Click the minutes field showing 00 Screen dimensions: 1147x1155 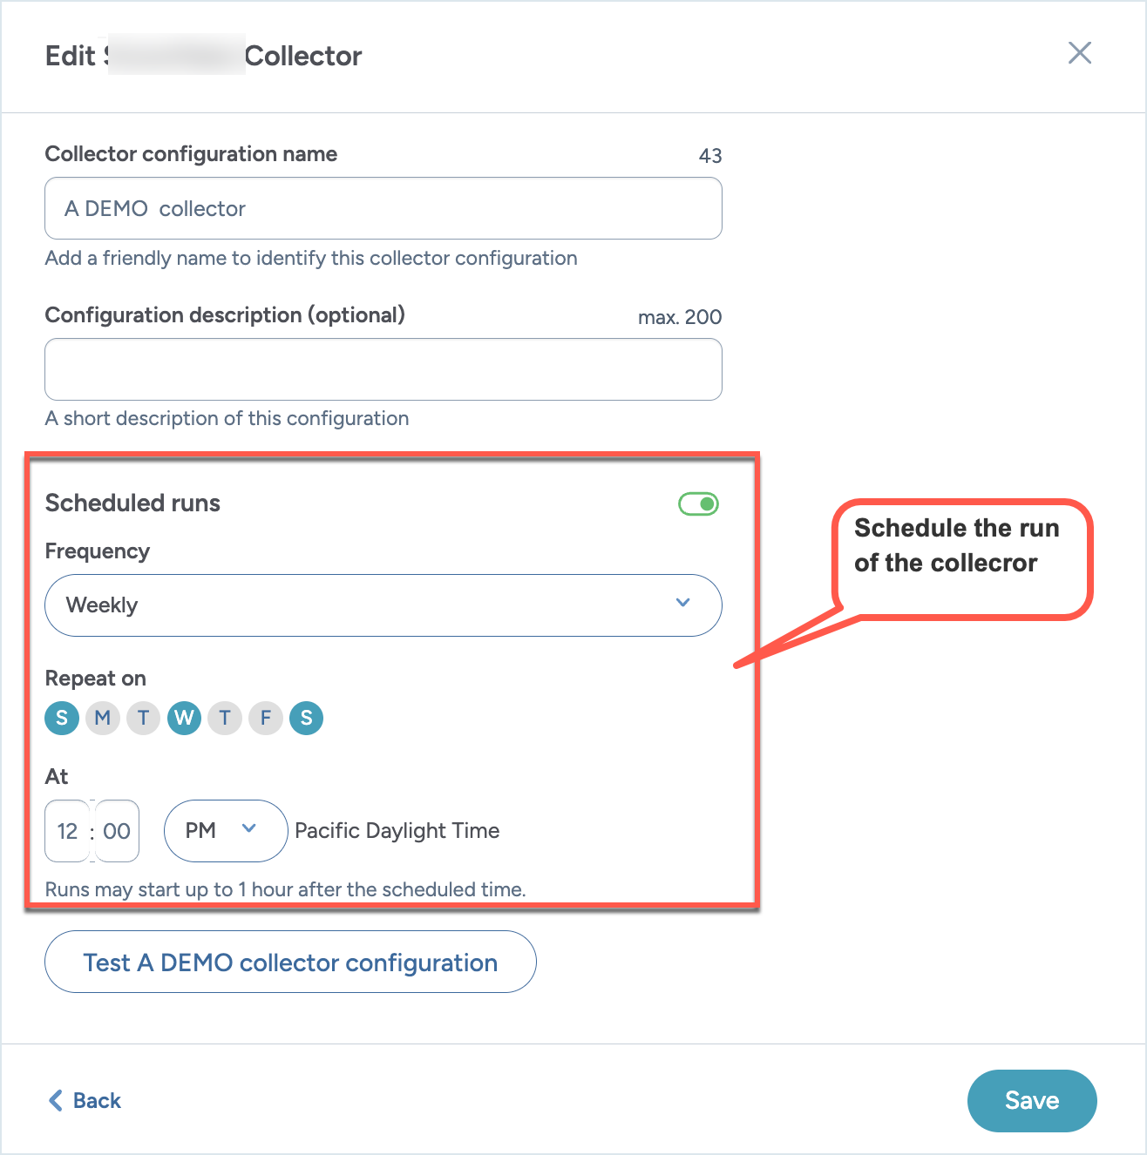click(x=117, y=831)
